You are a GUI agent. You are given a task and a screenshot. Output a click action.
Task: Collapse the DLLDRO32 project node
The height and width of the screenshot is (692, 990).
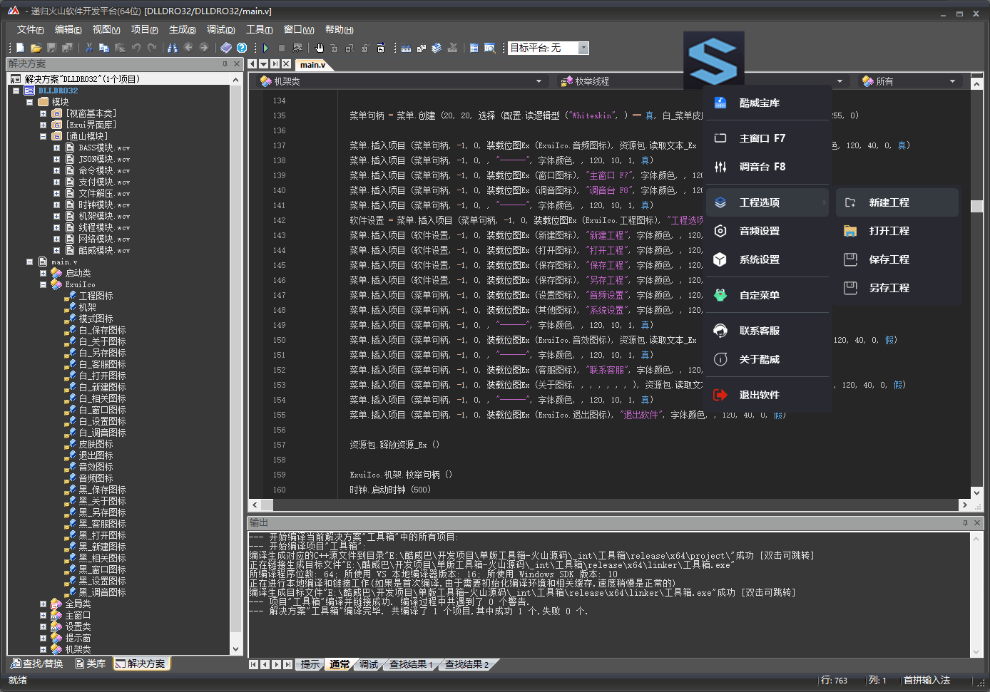16,91
